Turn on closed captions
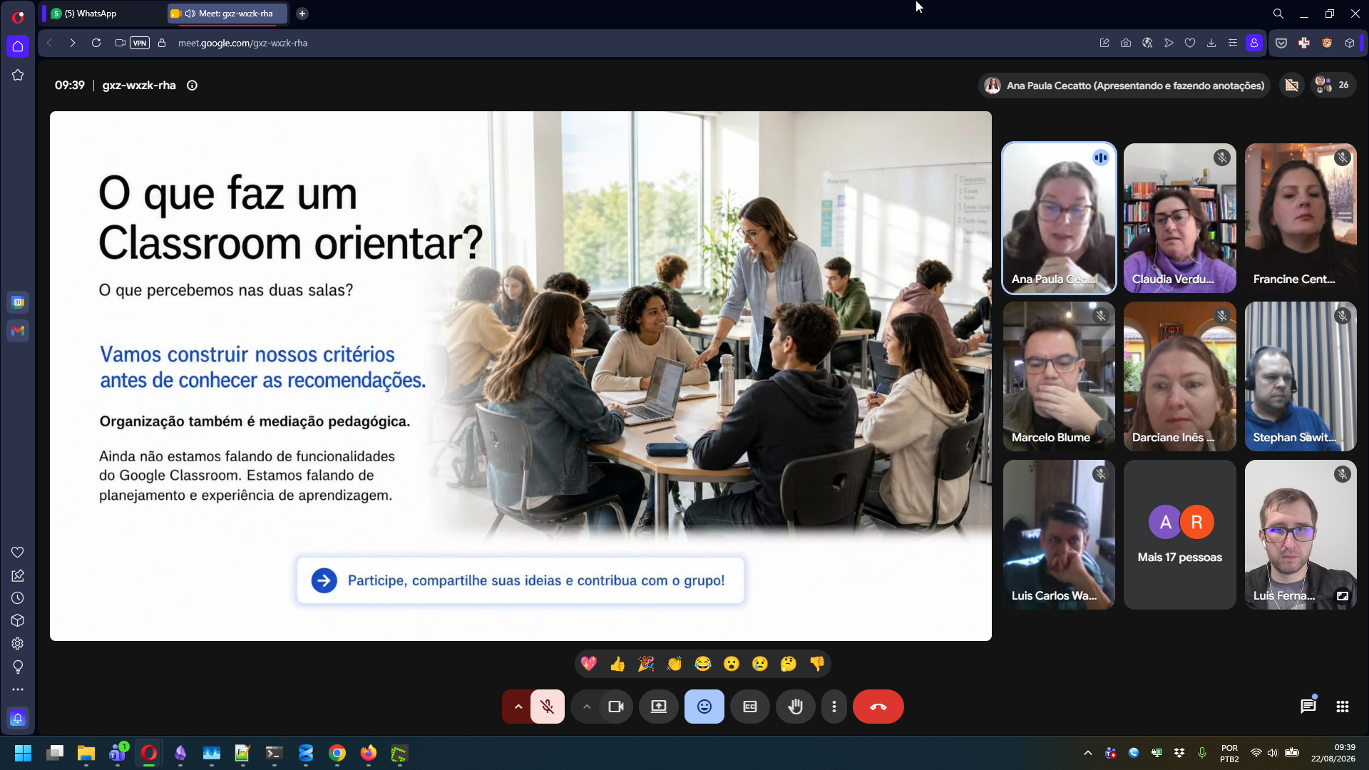Viewport: 1369px width, 770px height. click(x=750, y=707)
